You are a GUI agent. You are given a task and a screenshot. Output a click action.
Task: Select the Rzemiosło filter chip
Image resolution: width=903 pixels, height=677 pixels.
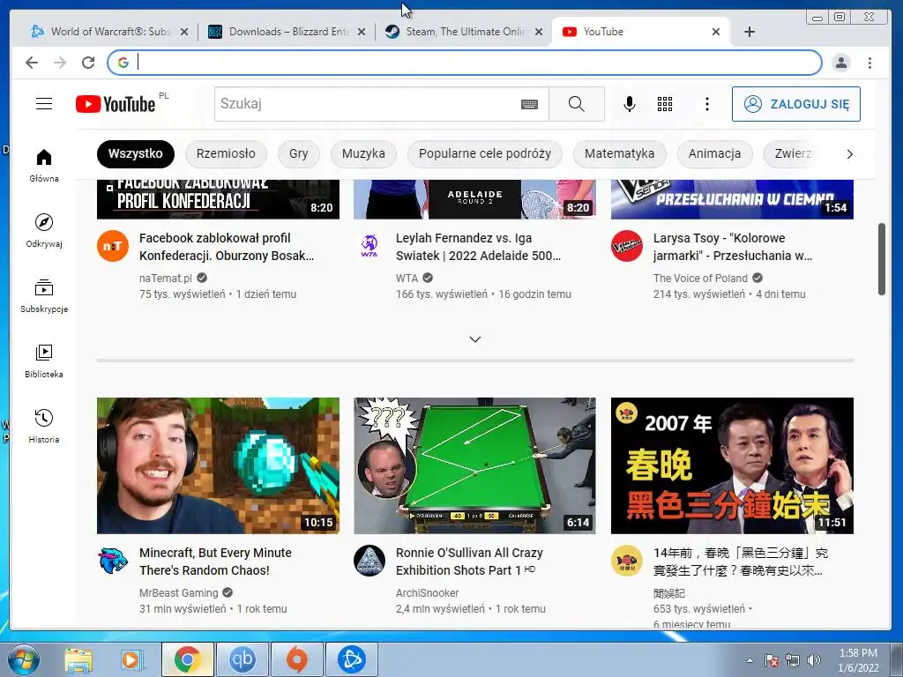coord(226,153)
